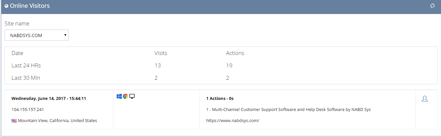Click the Last 24 HRs row label
Screen dimensions: 441x137
(x=26, y=65)
